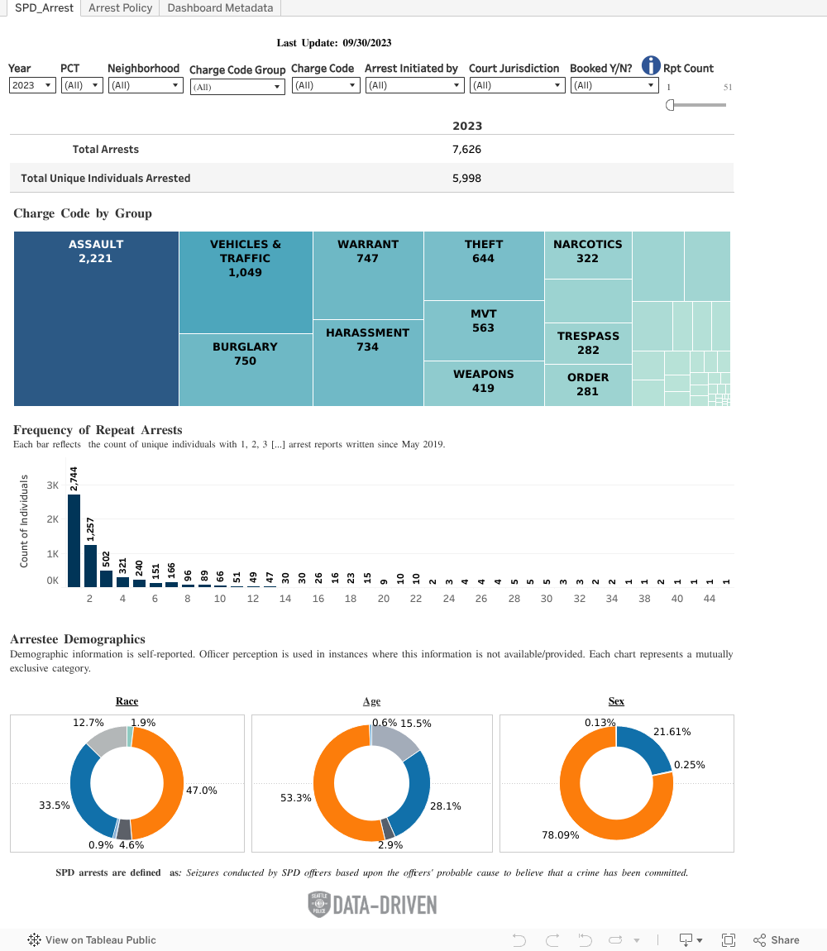Expand the Court Jurisdiction dropdown
The height and width of the screenshot is (951, 827).
click(x=517, y=85)
